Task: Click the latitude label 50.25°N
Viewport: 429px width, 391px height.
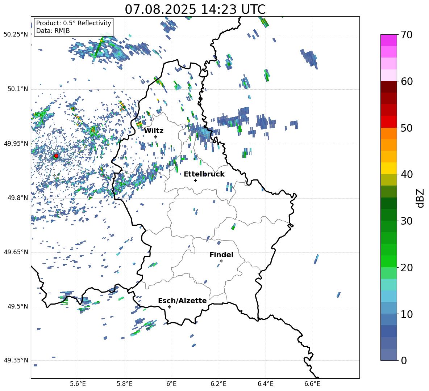Action: pyautogui.click(x=16, y=35)
